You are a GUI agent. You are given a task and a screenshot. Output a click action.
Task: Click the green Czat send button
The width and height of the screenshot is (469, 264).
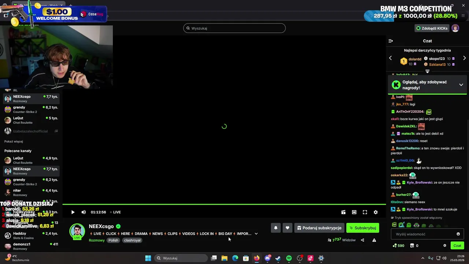pyautogui.click(x=457, y=246)
